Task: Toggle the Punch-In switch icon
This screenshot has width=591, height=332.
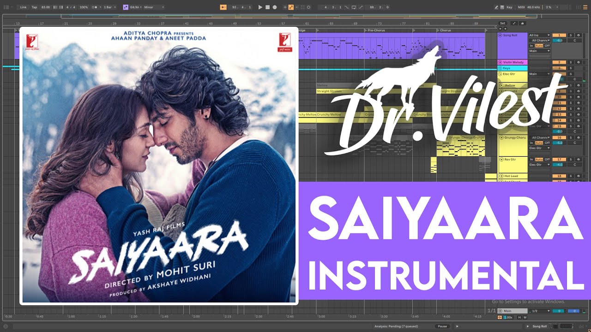Action: pos(347,7)
